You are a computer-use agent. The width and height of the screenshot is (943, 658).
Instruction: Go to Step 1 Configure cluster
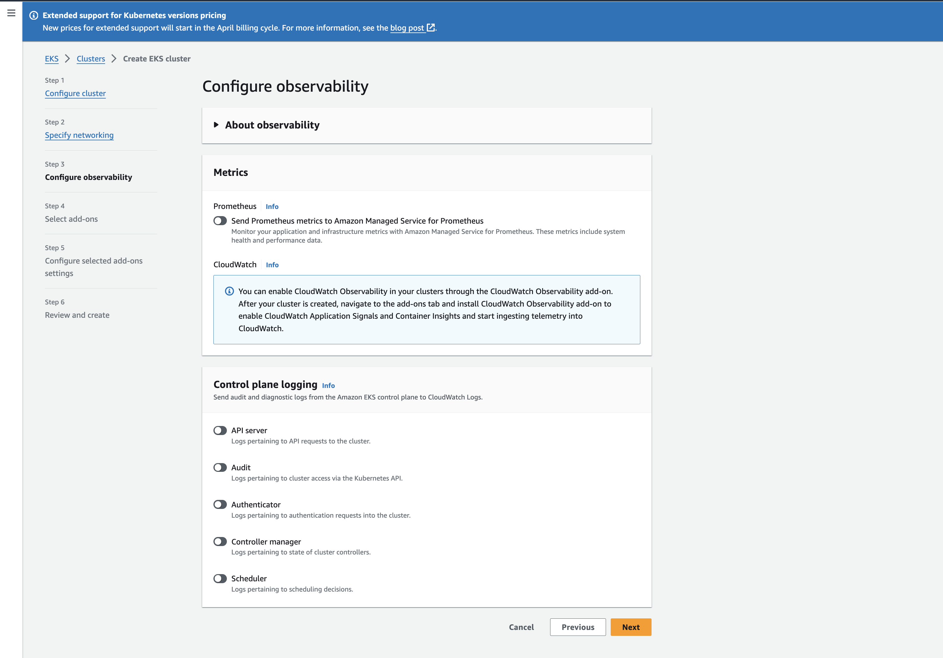pyautogui.click(x=75, y=93)
